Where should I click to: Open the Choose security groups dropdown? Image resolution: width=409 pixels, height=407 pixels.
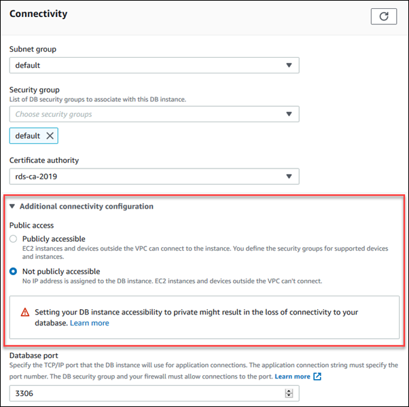pos(154,114)
